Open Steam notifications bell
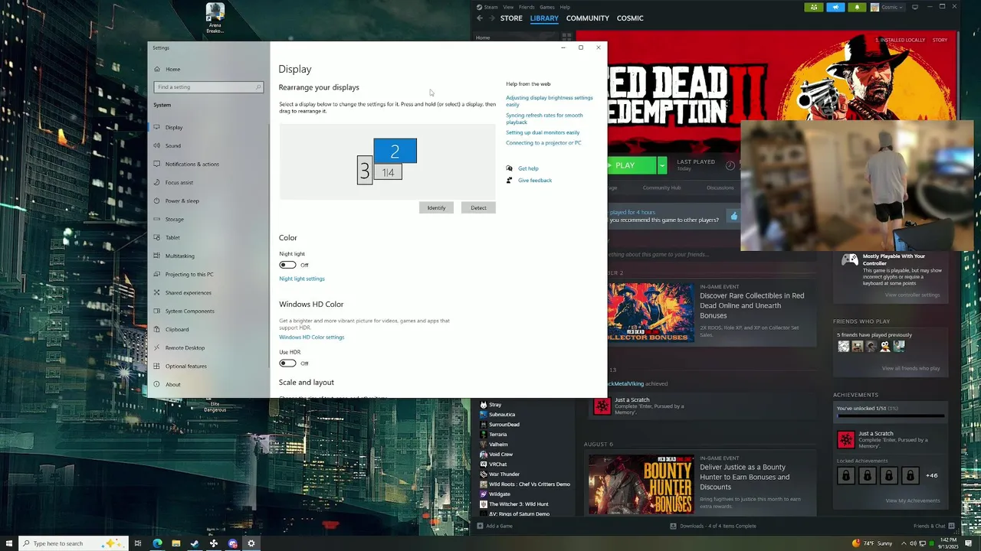Screen dimensions: 981x551 pyautogui.click(x=857, y=7)
